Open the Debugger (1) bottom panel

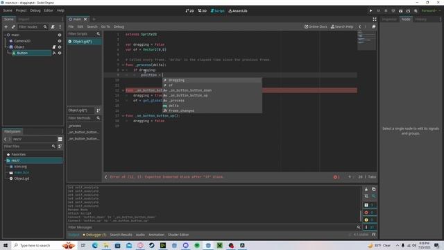click(x=94, y=235)
